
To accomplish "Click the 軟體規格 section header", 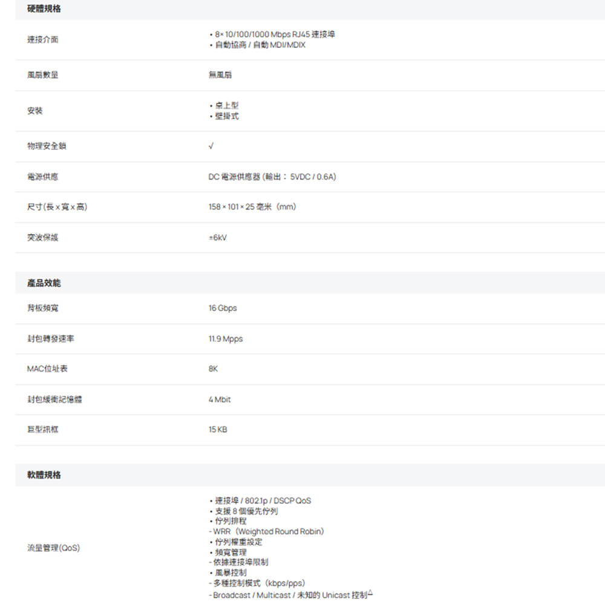I will point(44,475).
